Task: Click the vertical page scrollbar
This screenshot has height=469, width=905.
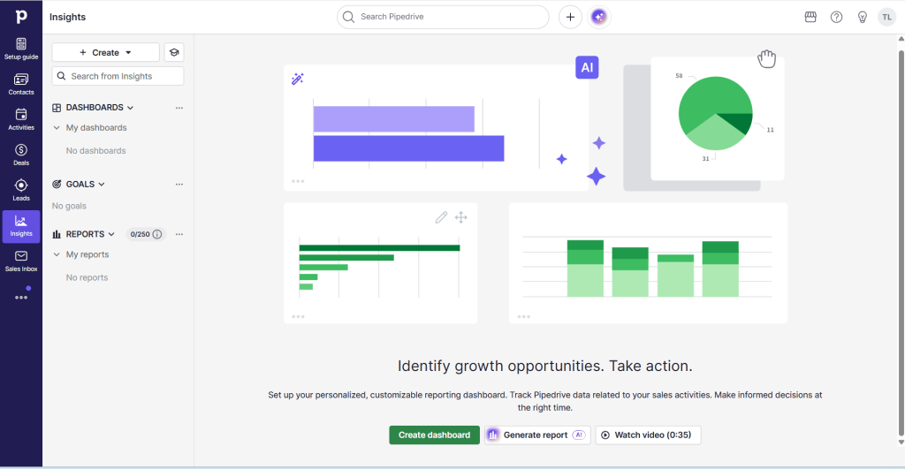Action: tap(901, 242)
